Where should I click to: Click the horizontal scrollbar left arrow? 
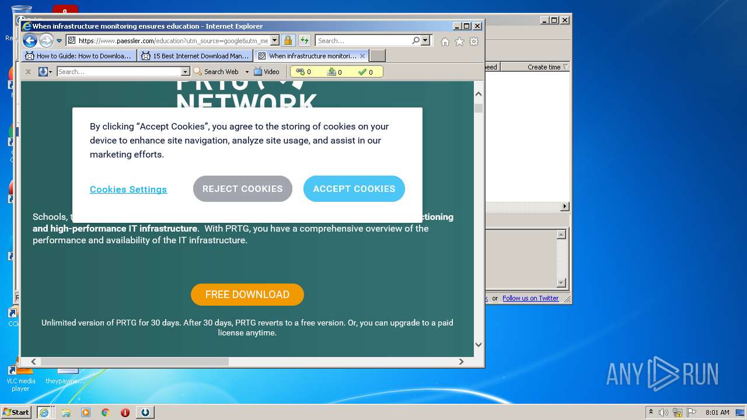(33, 362)
